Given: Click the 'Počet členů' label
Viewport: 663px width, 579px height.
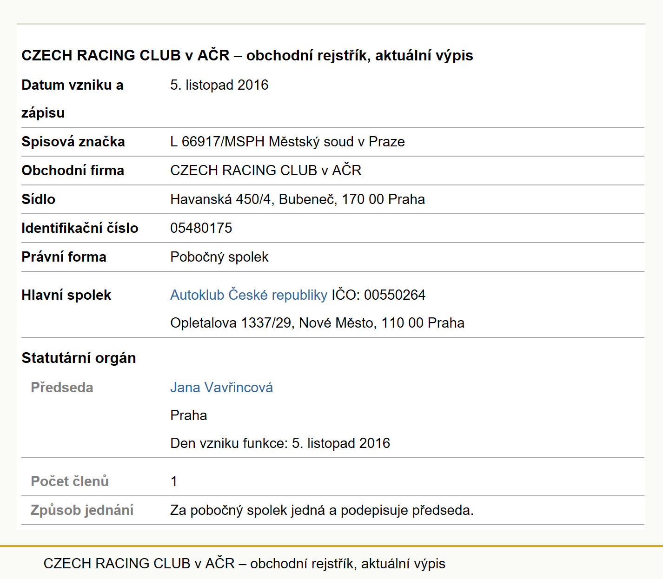Looking at the screenshot, I should tap(70, 481).
